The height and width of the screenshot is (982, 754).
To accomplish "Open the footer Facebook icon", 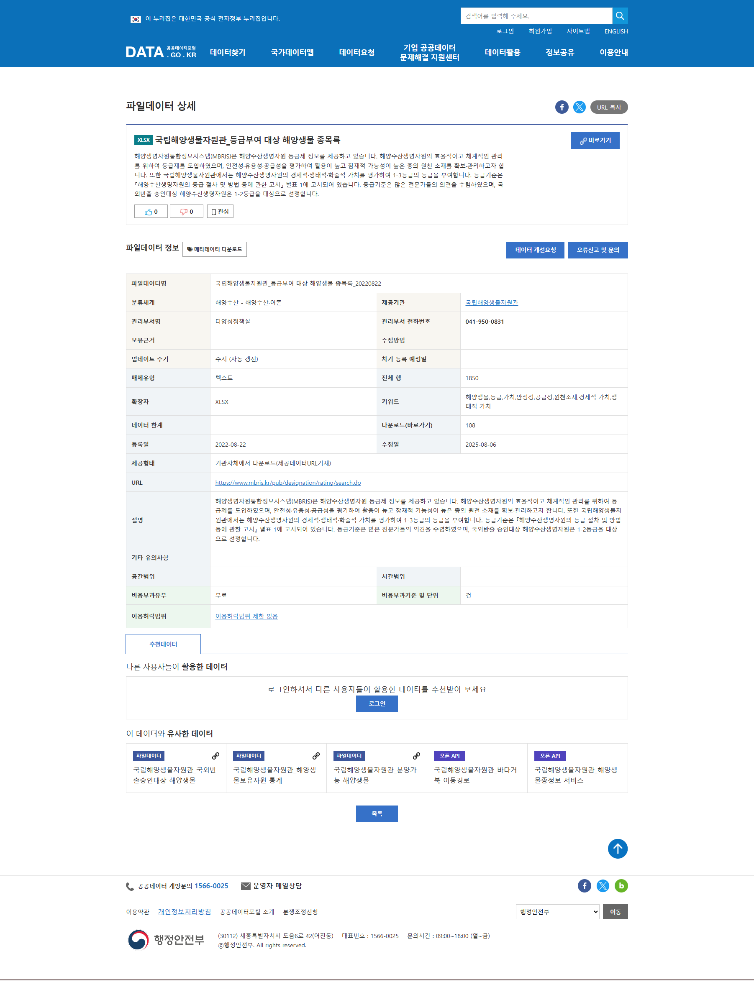I will [x=584, y=885].
